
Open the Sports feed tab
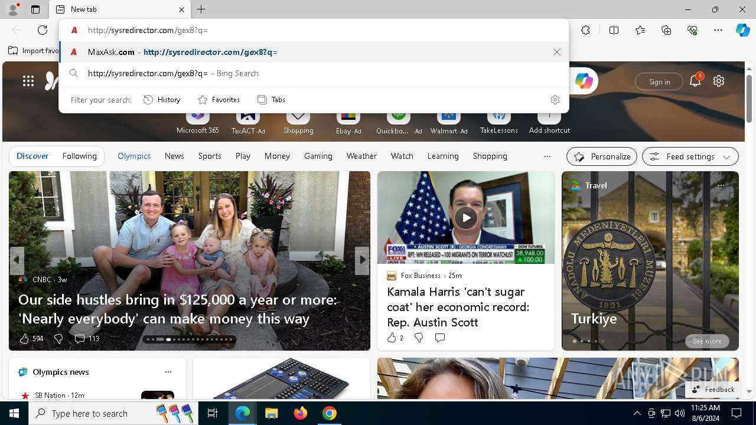pyautogui.click(x=210, y=156)
